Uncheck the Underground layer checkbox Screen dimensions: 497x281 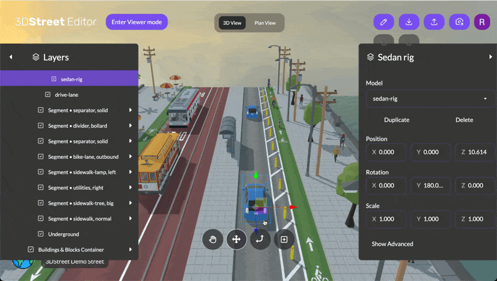(x=41, y=234)
